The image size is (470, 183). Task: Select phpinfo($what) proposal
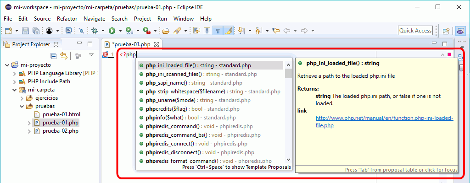coord(210,118)
